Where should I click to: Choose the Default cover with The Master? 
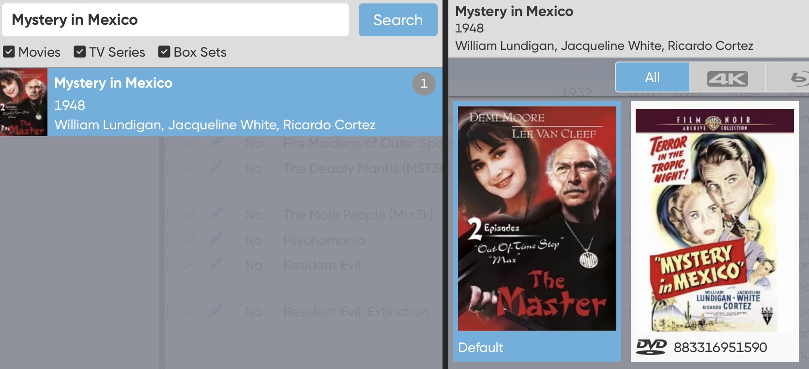coord(537,219)
